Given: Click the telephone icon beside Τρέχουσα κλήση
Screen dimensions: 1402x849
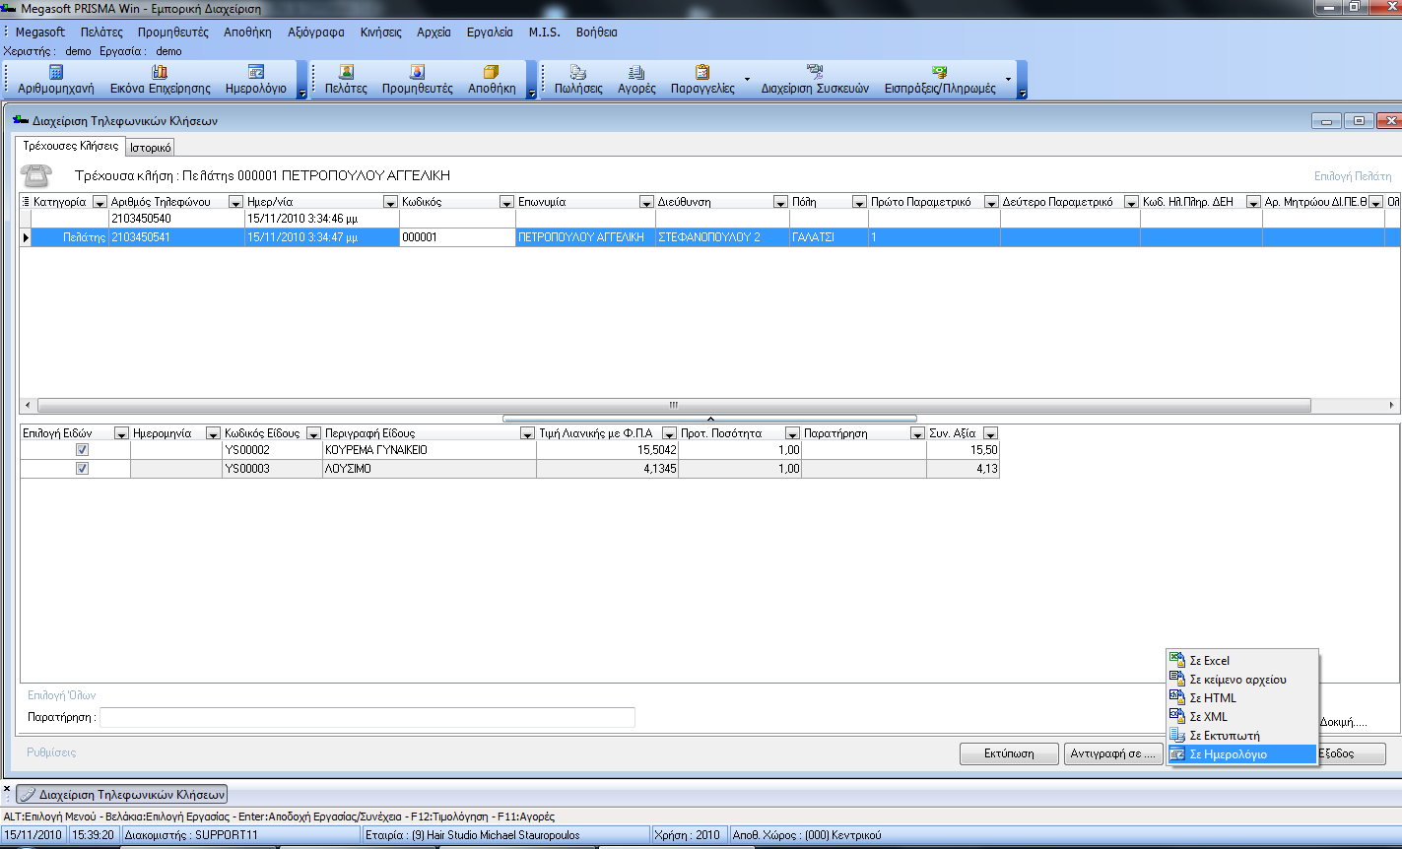Looking at the screenshot, I should pyautogui.click(x=37, y=175).
